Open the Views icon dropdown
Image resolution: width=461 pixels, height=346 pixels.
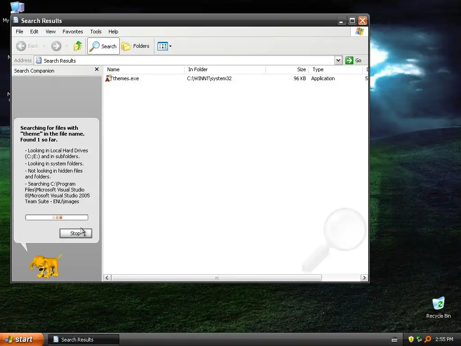click(164, 46)
